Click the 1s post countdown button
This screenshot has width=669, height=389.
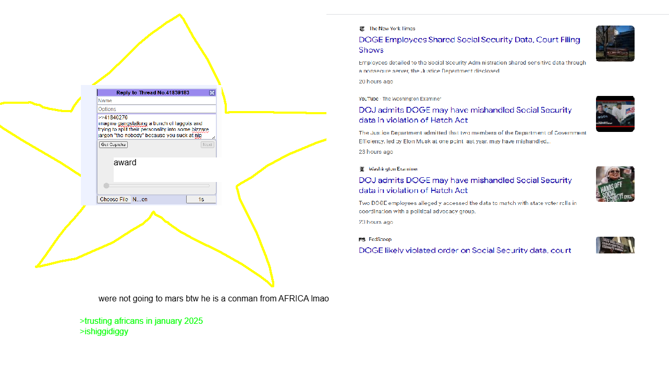tap(201, 199)
